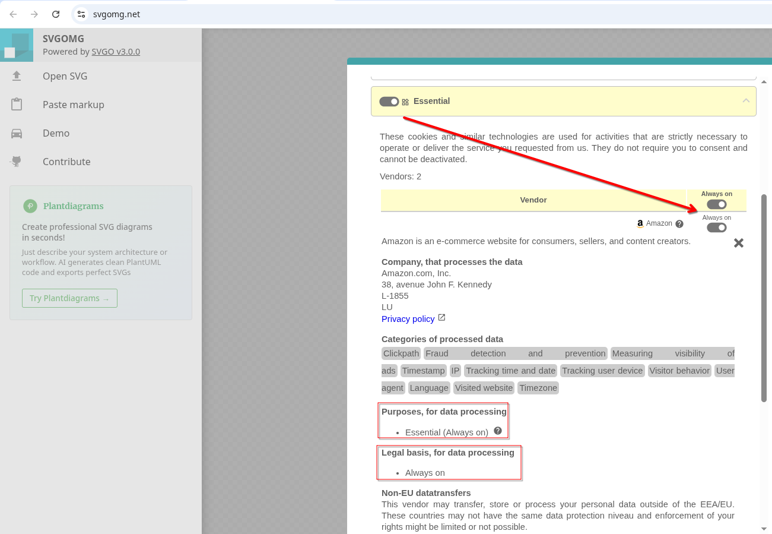Collapse the Essential section chevron
Image resolution: width=772 pixels, height=534 pixels.
tap(746, 101)
